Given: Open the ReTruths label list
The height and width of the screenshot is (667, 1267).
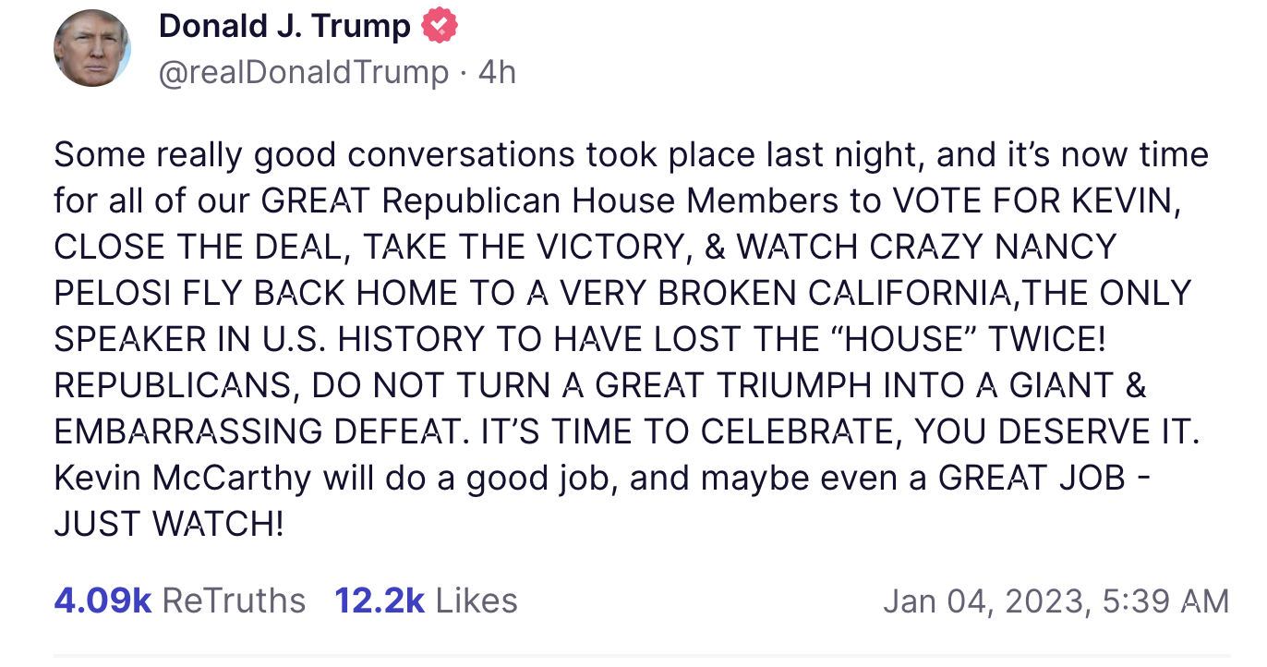Looking at the screenshot, I should (234, 600).
